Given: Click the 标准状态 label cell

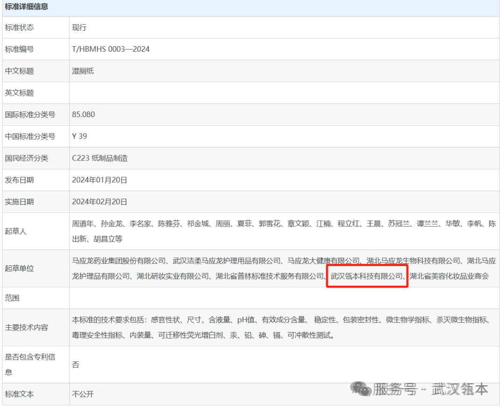Looking at the screenshot, I should (x=35, y=28).
